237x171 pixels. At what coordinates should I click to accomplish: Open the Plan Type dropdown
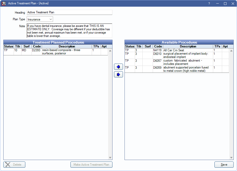40,19
